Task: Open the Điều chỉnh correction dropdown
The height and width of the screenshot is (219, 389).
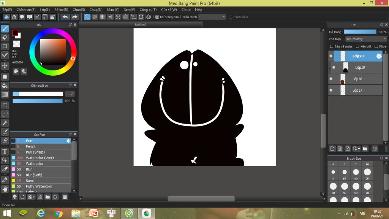Action: click(212, 17)
